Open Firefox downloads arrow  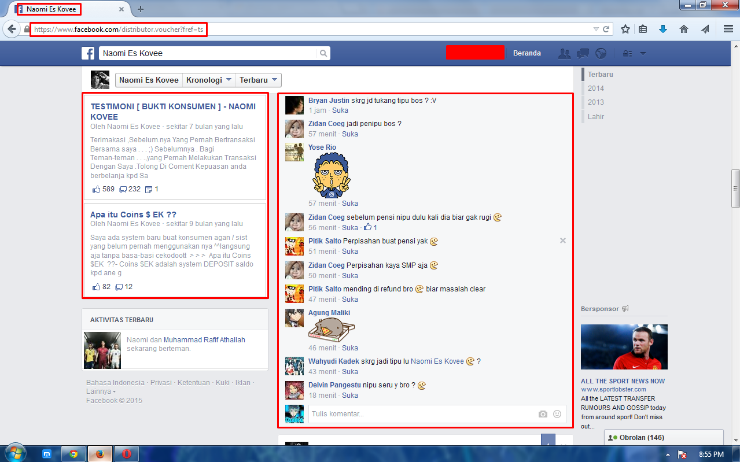click(x=663, y=29)
